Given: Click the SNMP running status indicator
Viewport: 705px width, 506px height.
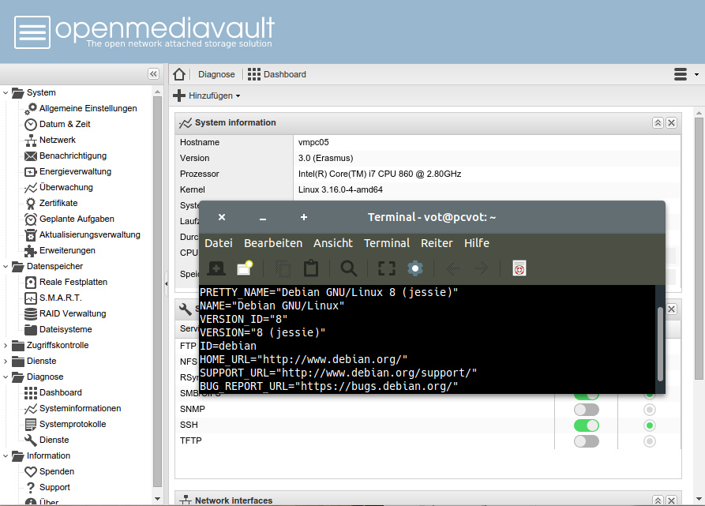Looking at the screenshot, I should click(649, 410).
